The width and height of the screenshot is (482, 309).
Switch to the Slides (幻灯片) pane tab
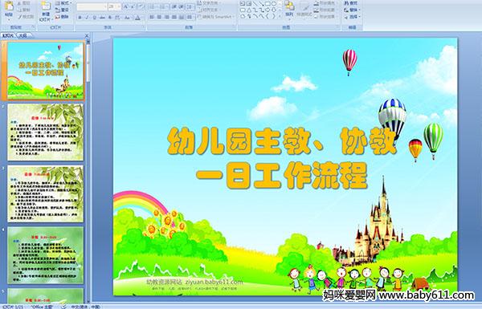(x=8, y=35)
